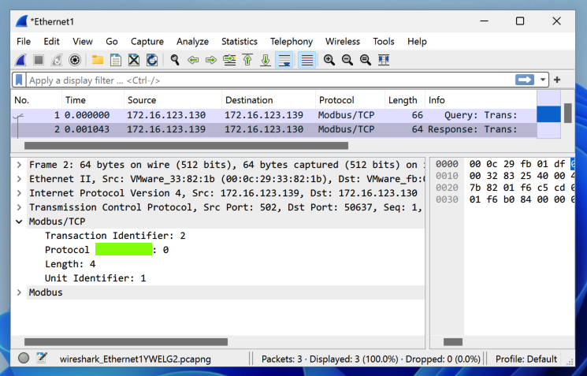
Task: Sort by the Length column header
Action: pyautogui.click(x=405, y=100)
